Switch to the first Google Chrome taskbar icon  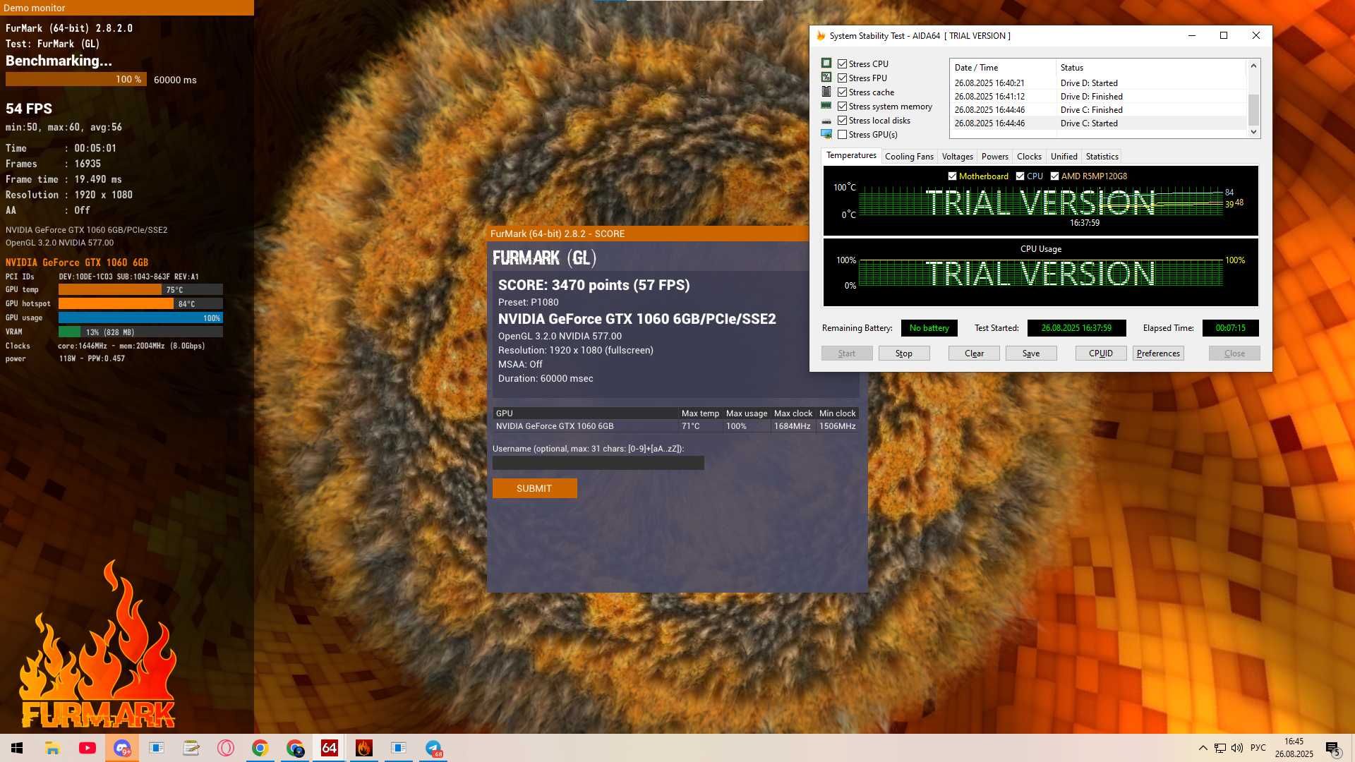coord(260,748)
